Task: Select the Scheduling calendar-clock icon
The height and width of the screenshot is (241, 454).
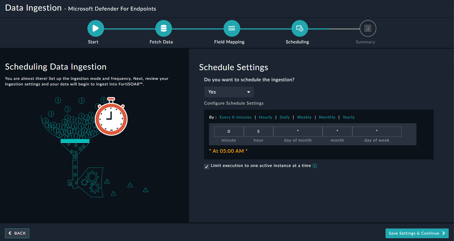Action: point(300,28)
